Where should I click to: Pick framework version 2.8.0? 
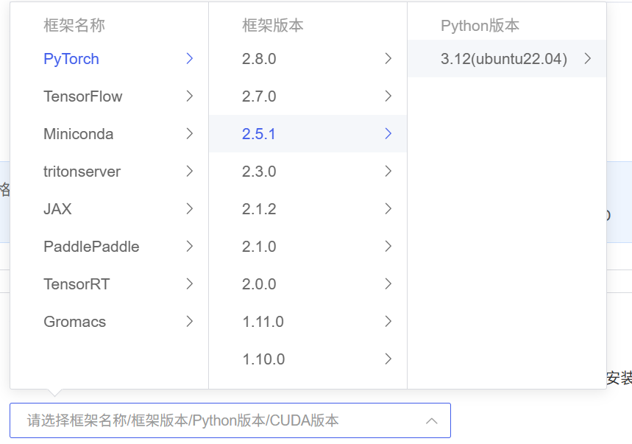click(x=308, y=59)
